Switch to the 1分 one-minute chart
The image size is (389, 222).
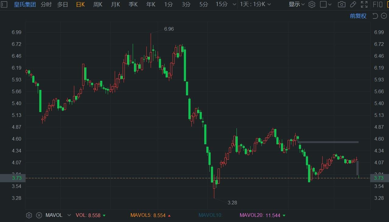pyautogui.click(x=168, y=4)
